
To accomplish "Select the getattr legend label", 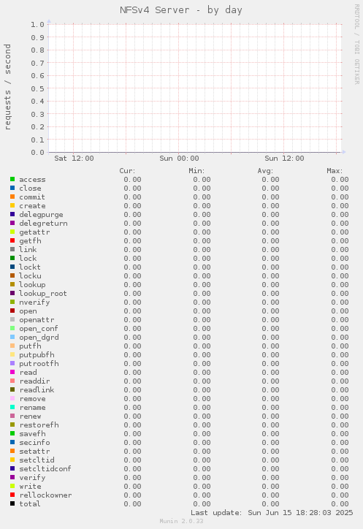I will (34, 232).
